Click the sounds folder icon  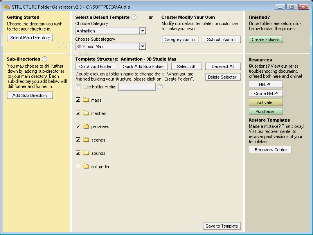86,153
